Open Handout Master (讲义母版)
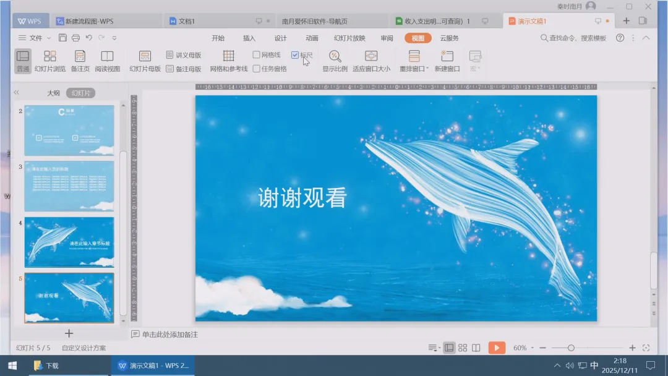The image size is (668, 376). [x=184, y=55]
